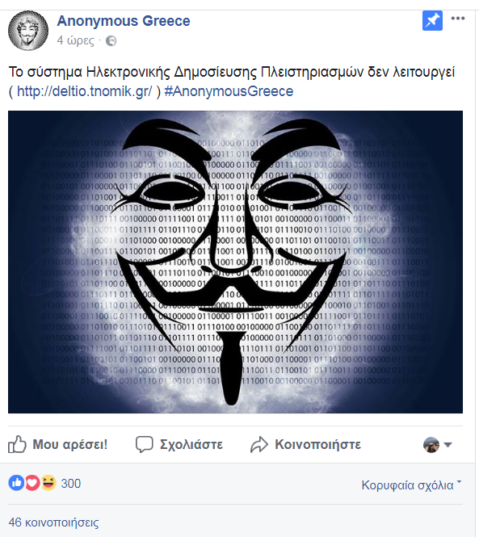Click the blue like reaction emoji
The height and width of the screenshot is (537, 479).
point(16,483)
